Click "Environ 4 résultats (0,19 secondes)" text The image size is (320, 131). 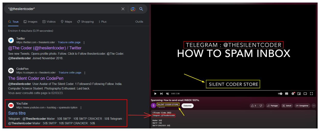tap(31, 31)
